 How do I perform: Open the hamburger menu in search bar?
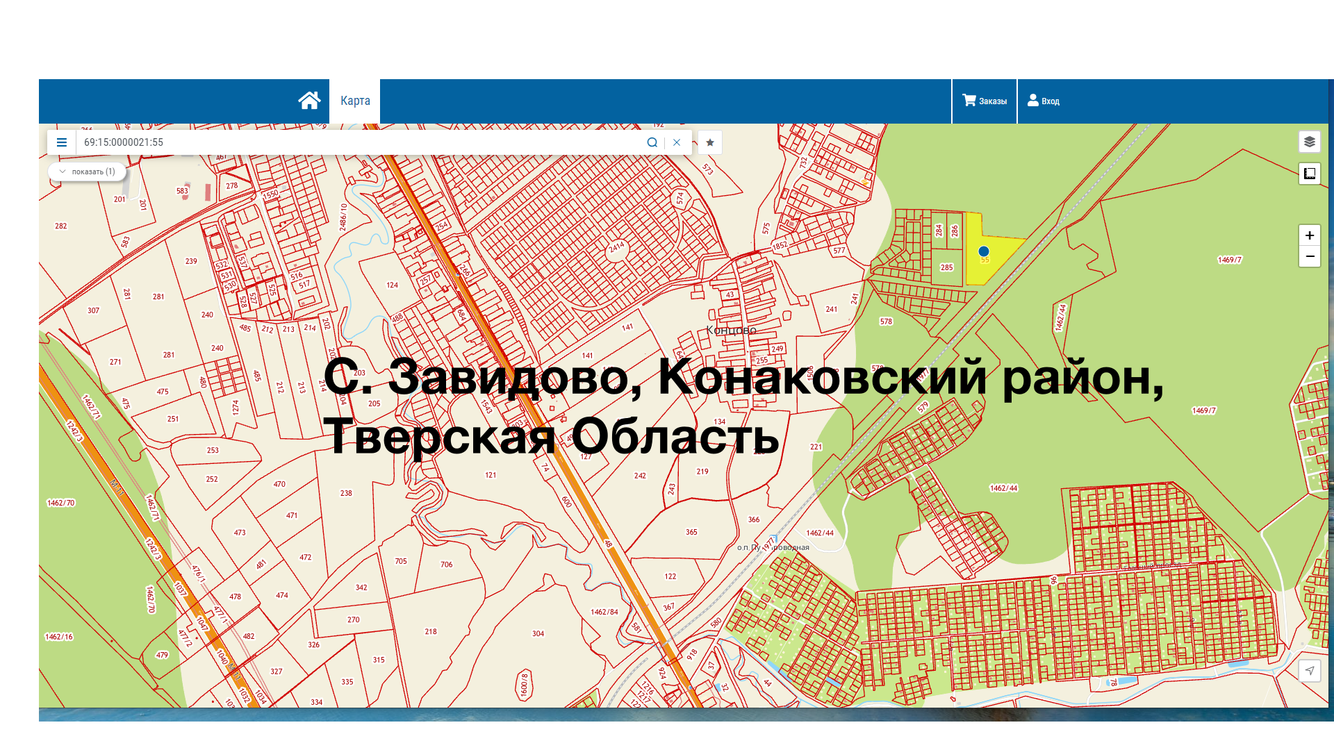point(62,142)
